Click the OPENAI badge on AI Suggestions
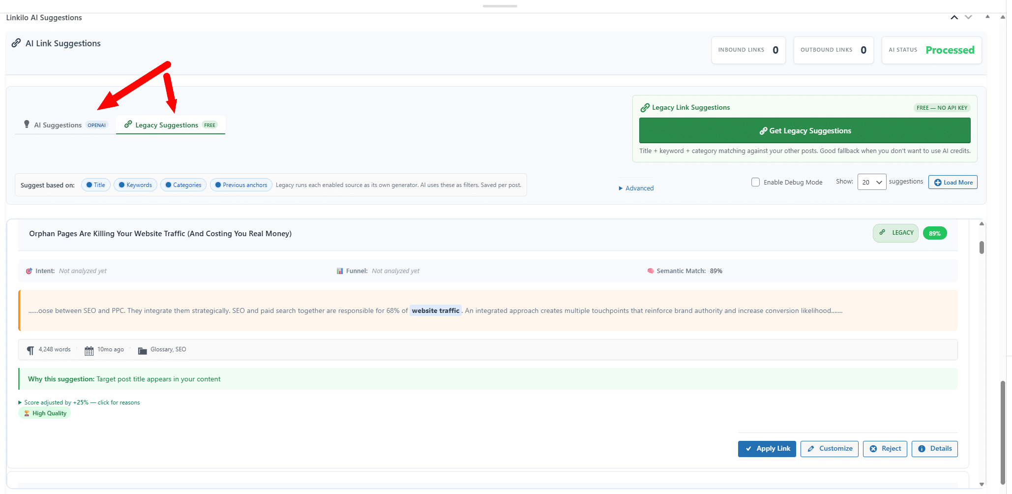Viewport: 1012px width, 494px height. 96,125
